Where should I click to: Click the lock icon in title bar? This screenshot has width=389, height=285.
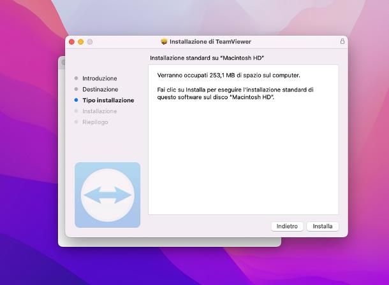[342, 41]
